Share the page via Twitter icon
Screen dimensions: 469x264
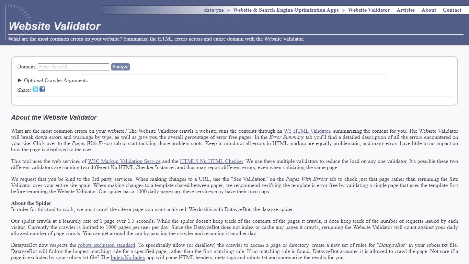coord(35,89)
